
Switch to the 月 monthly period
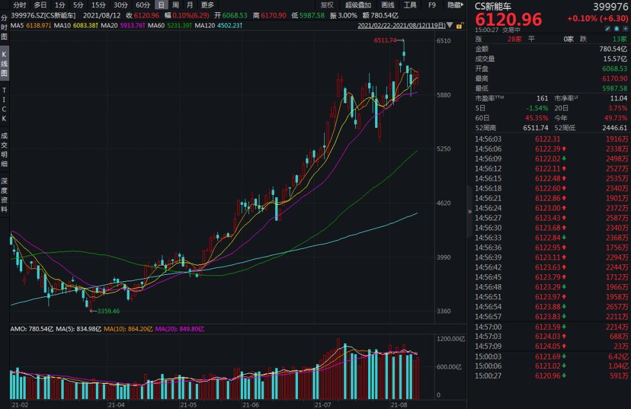(x=190, y=5)
